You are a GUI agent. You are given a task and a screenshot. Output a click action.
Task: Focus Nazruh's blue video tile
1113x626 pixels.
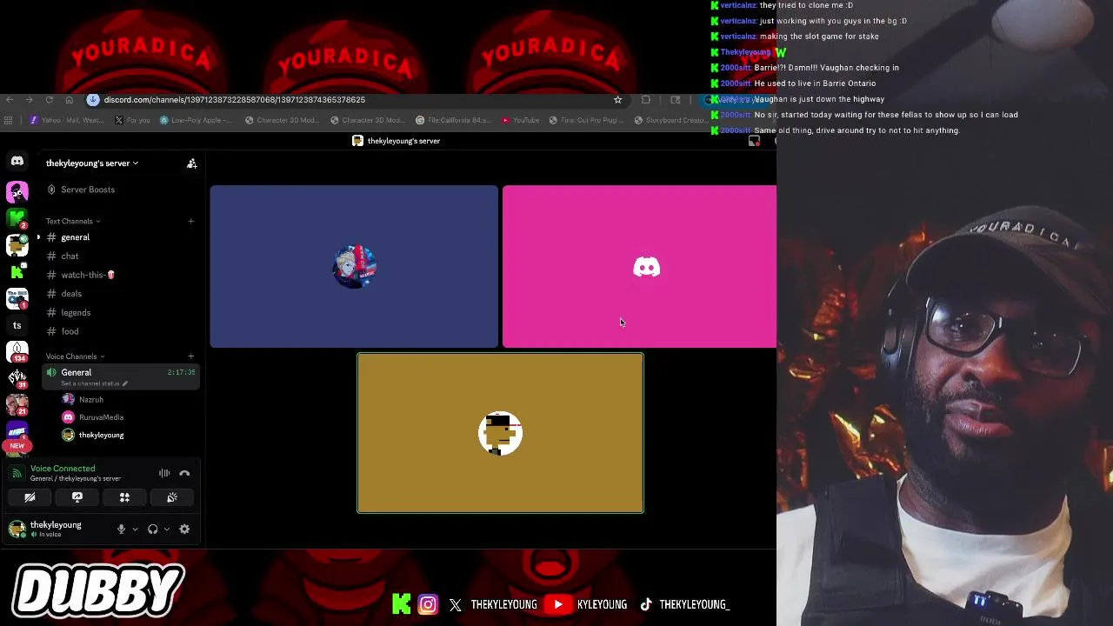[354, 266]
